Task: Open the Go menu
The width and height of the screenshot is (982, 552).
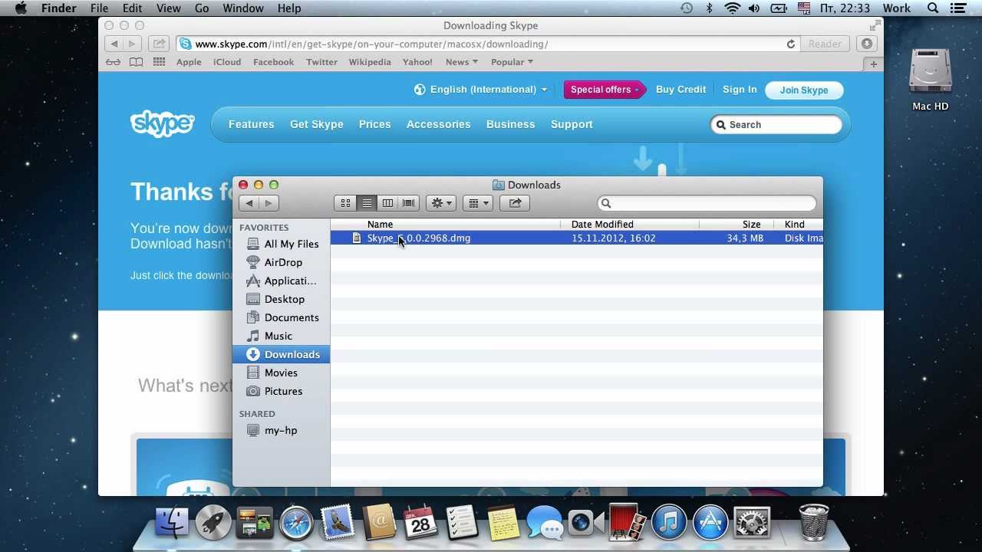Action: pos(202,8)
